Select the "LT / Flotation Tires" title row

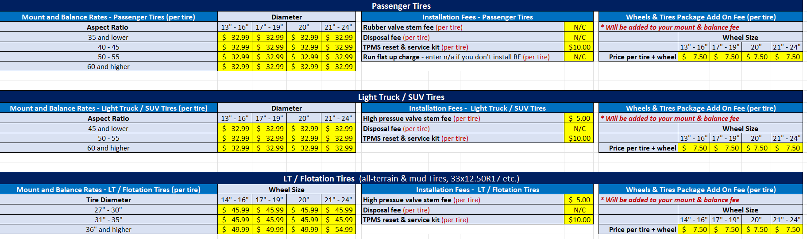click(x=401, y=178)
